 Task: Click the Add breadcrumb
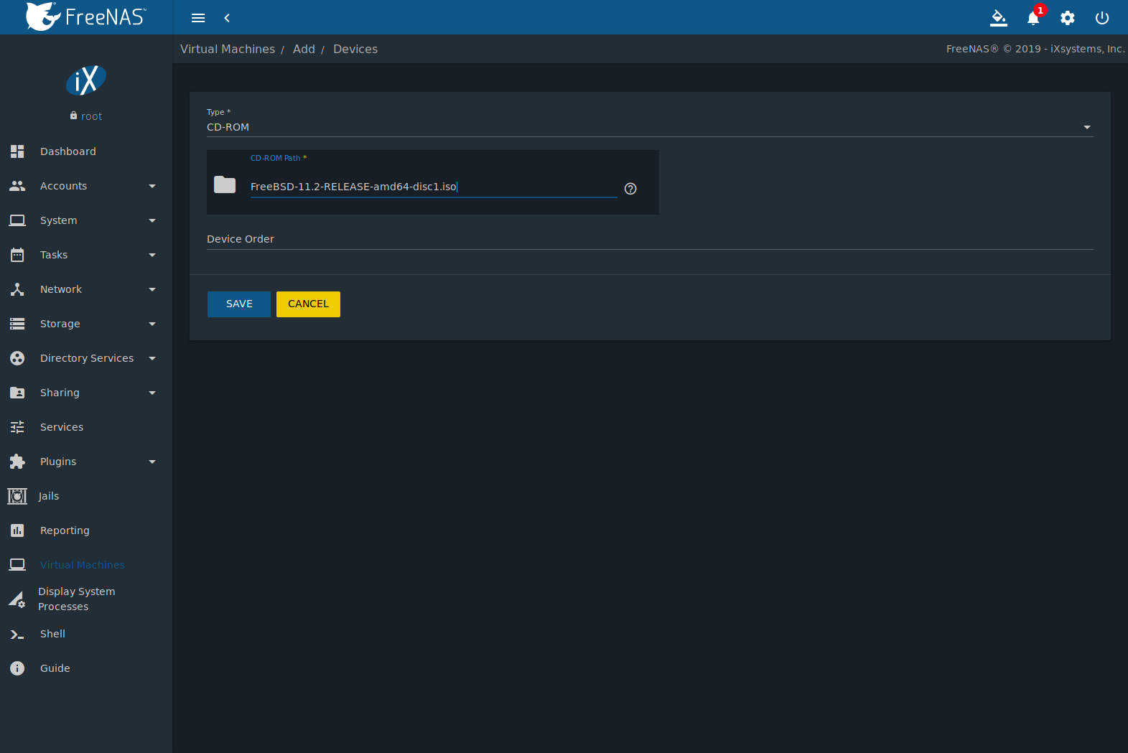[x=304, y=49]
